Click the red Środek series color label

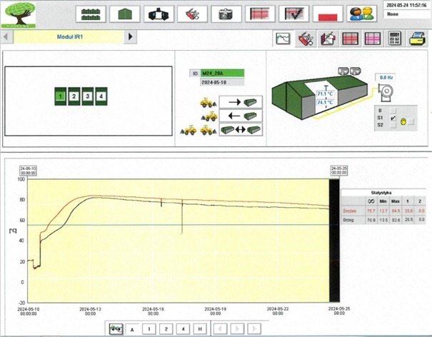(x=350, y=211)
